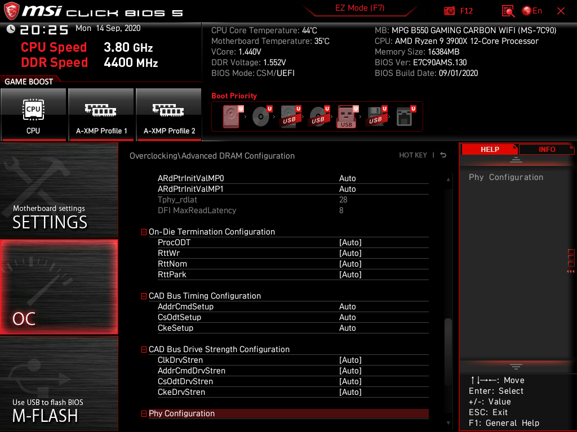This screenshot has width=577, height=432.
Task: Open RttNom [Auto] value dropdown
Action: coord(350,264)
